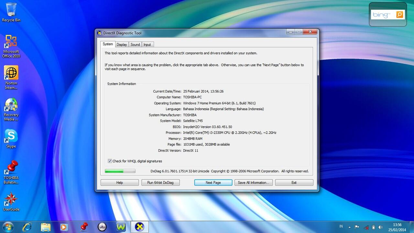The width and height of the screenshot is (414, 233).
Task: Click the DxDiag version copyright text
Action: (x=230, y=171)
